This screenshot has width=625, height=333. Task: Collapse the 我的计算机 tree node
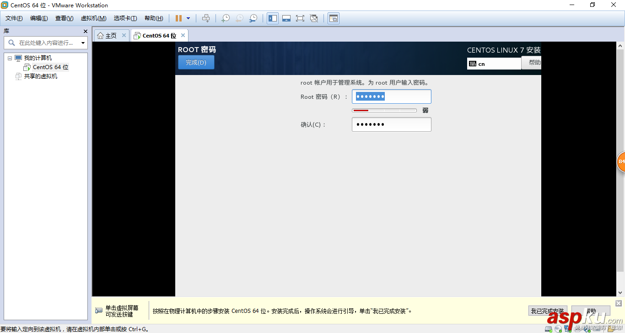pos(10,58)
